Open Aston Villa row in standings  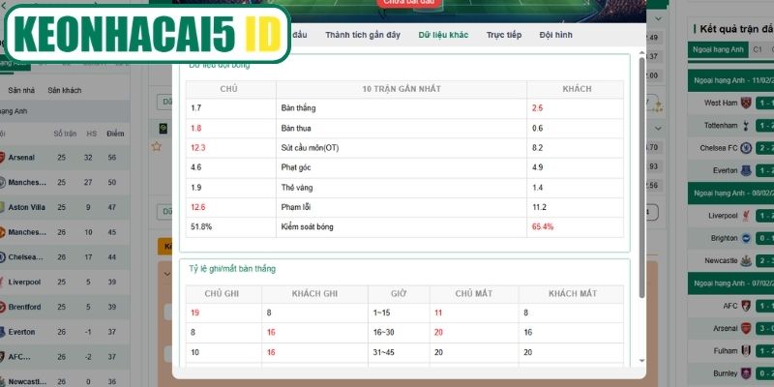[x=65, y=207]
